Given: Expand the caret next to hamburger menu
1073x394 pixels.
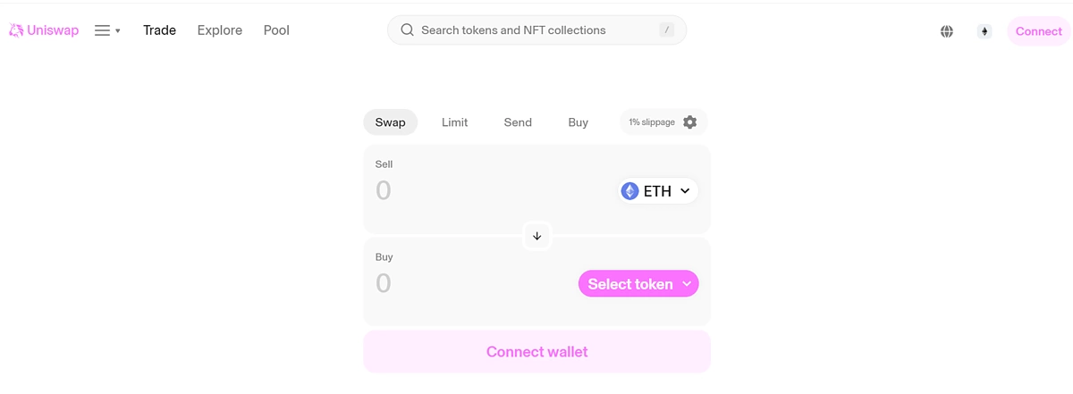Looking at the screenshot, I should 118,31.
